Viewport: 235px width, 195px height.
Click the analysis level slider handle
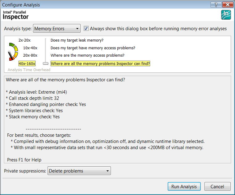pos(46,63)
